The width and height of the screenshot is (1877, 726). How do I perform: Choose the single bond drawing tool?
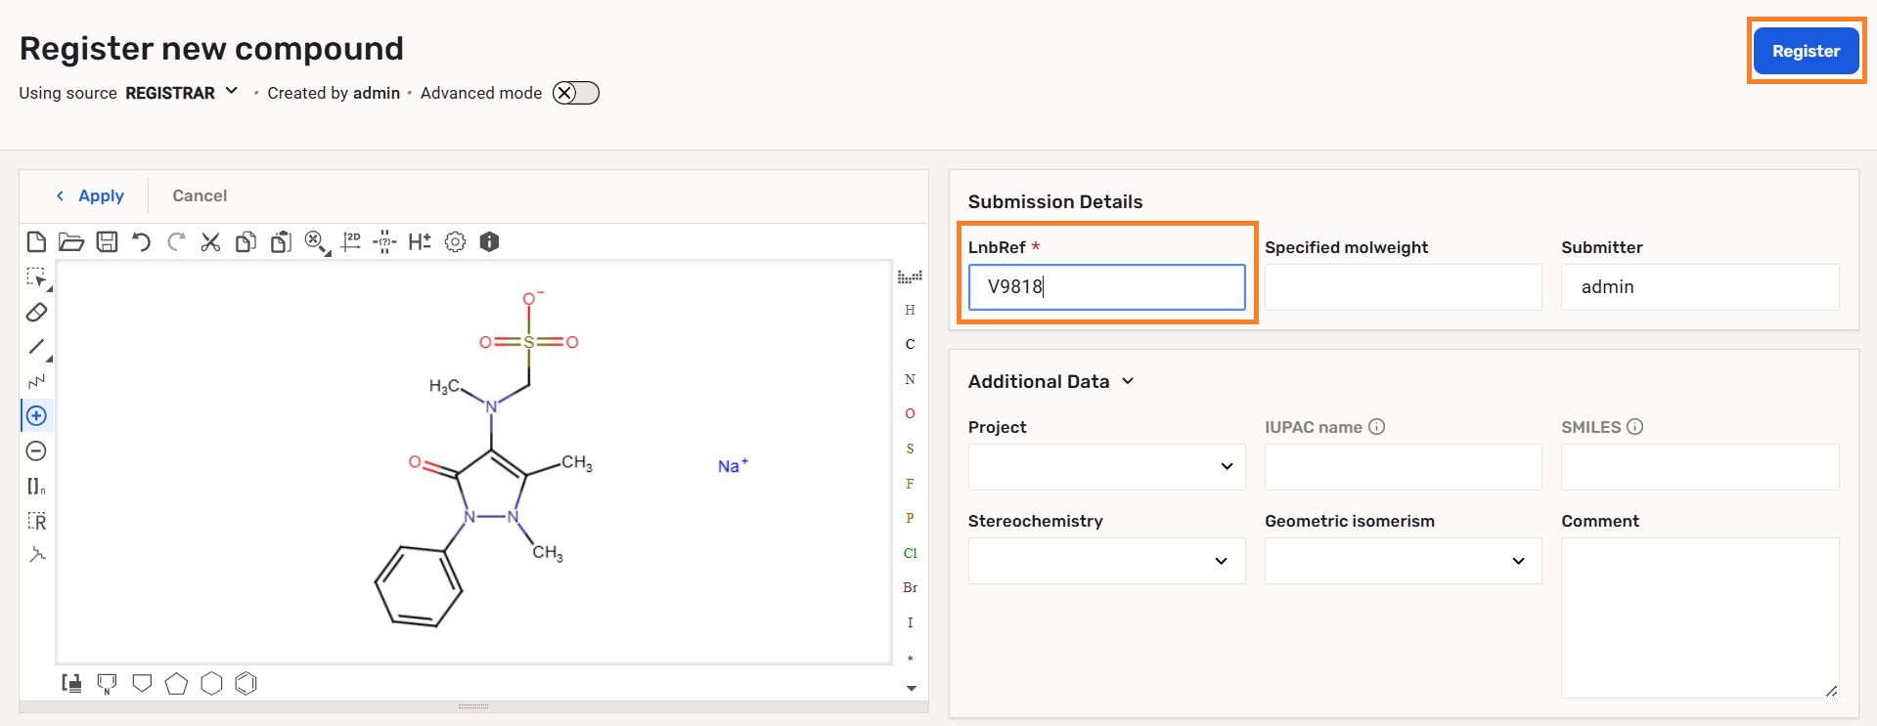click(x=36, y=347)
